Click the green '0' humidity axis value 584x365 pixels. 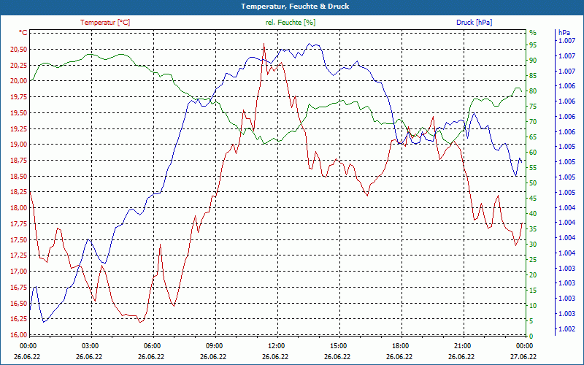(531, 337)
